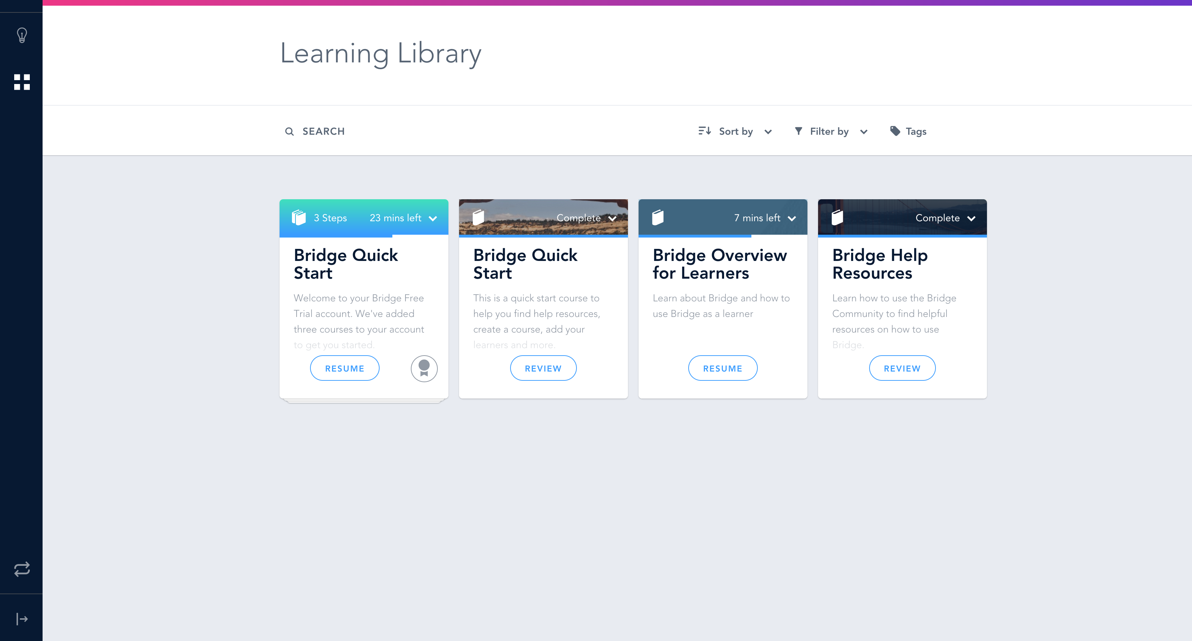Viewport: 1192px width, 641px height.
Task: Open the Sort by dropdown
Action: coord(735,132)
